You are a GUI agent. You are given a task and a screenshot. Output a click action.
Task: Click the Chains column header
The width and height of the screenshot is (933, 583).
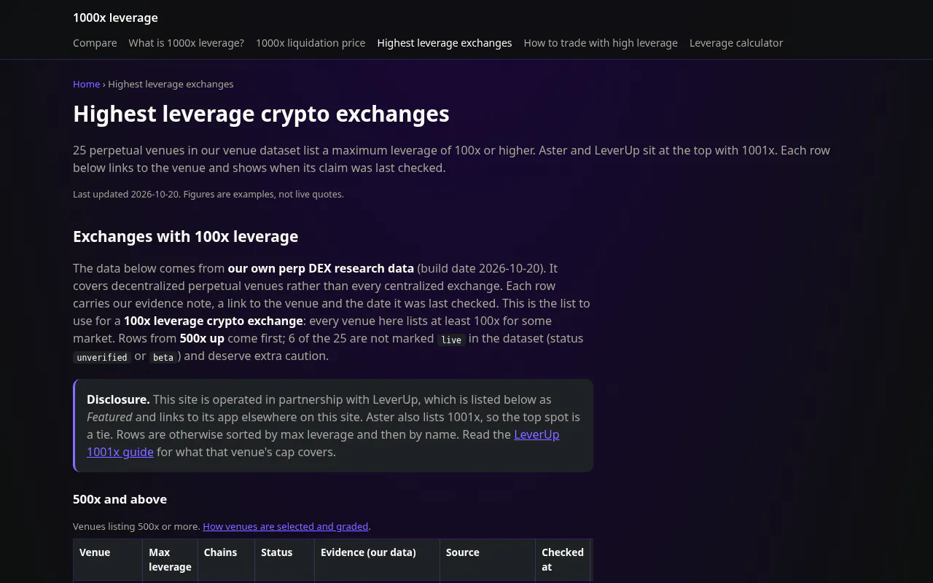tap(226, 560)
